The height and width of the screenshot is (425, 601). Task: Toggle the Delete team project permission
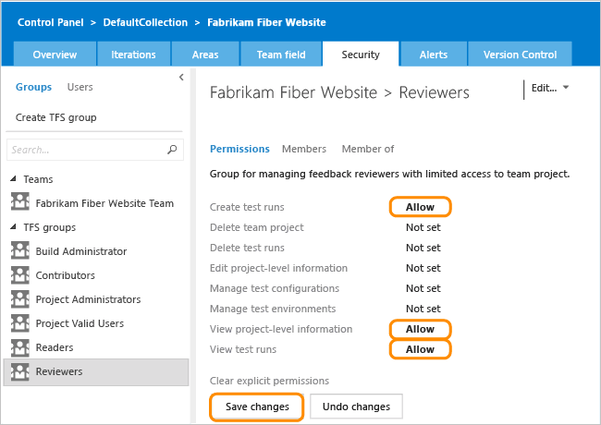[423, 227]
